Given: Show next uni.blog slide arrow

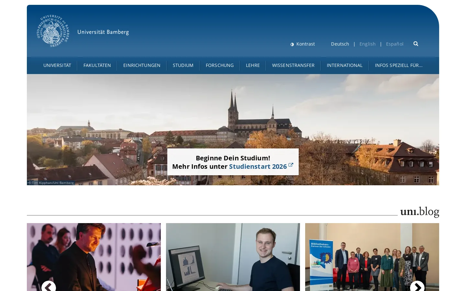Looking at the screenshot, I should point(417,287).
